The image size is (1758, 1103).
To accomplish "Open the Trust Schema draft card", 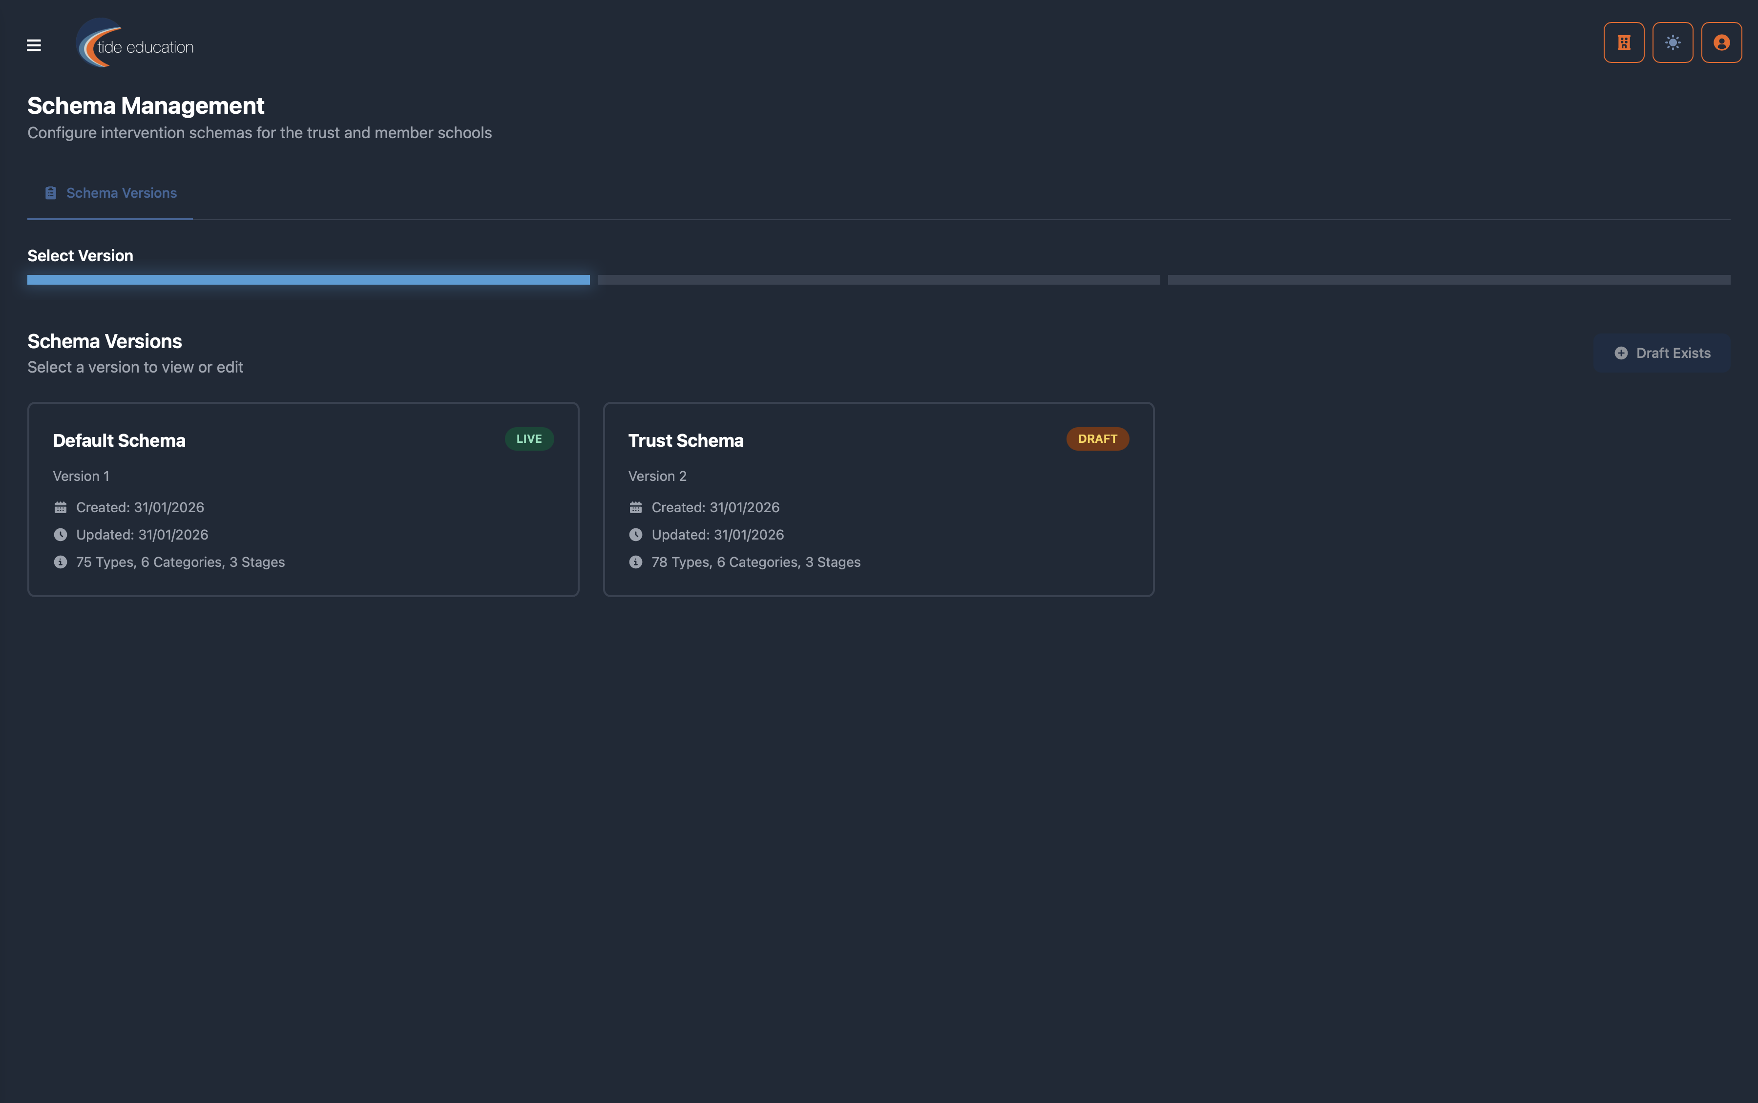I will [x=879, y=499].
